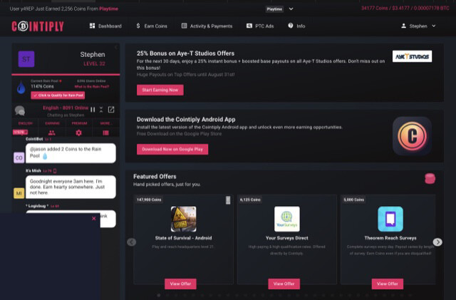This screenshot has width=456, height=300.
Task: Pause the chat feed
Action: pos(93,110)
